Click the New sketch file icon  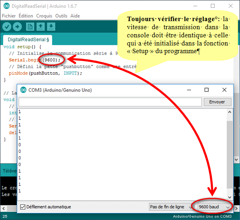click(x=30, y=27)
